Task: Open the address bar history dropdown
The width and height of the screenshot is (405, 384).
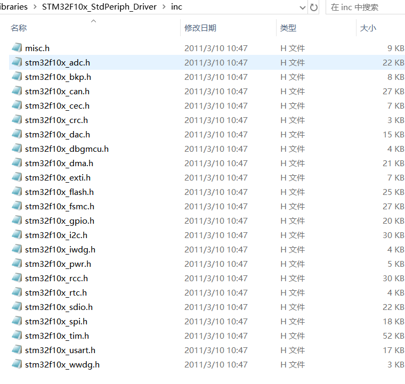Action: [303, 7]
